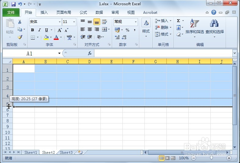
Task: Align text left
Action: click(83, 29)
